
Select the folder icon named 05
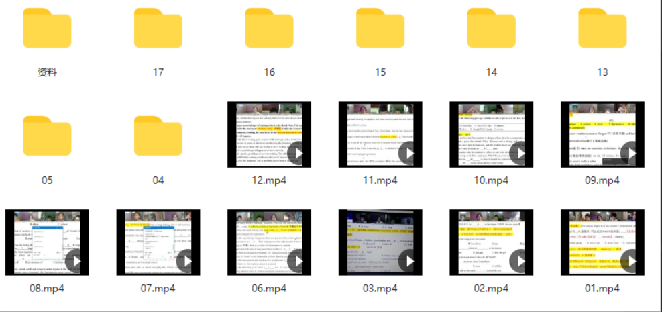pos(47,136)
